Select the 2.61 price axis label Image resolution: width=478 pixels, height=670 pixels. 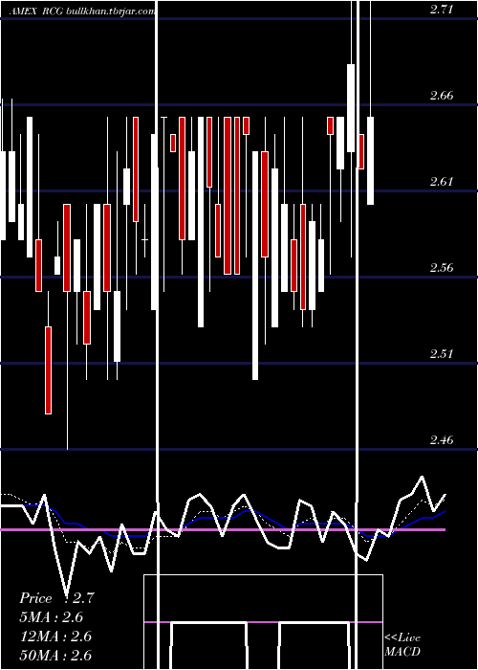pos(442,182)
